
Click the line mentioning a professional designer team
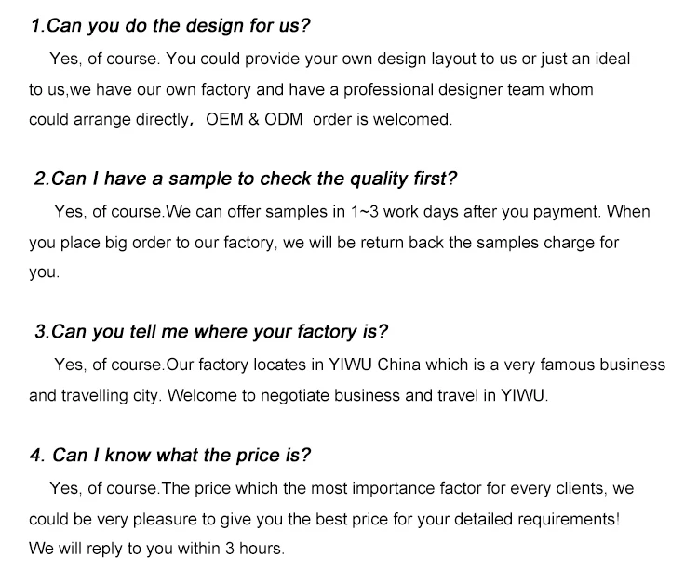[x=311, y=89]
